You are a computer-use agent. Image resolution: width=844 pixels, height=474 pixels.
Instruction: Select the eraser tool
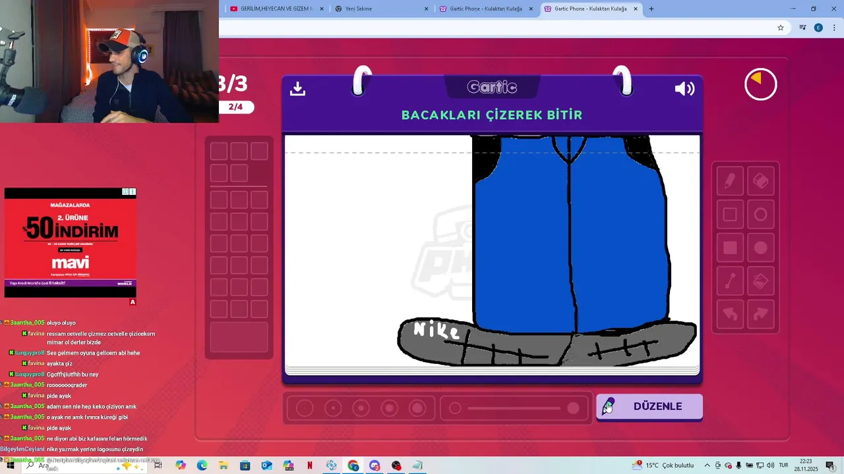click(x=761, y=180)
